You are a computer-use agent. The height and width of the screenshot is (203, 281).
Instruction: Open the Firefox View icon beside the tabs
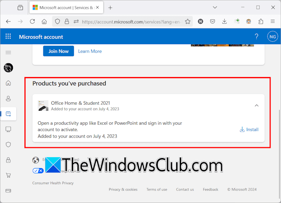(x=20, y=8)
